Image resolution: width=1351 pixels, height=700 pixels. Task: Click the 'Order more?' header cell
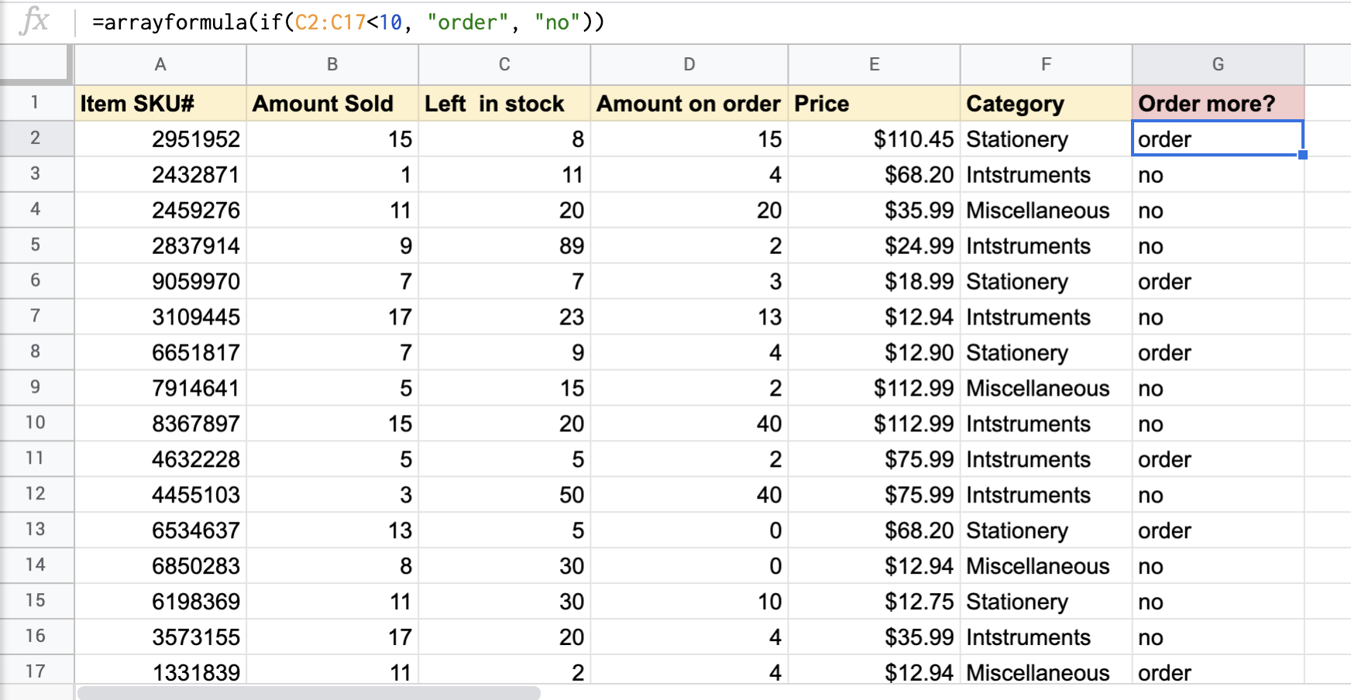click(1219, 103)
